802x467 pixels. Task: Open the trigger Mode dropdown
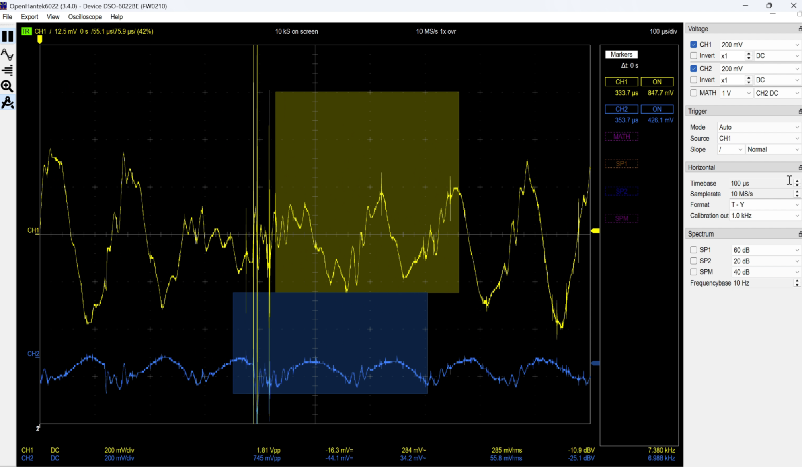pyautogui.click(x=759, y=127)
